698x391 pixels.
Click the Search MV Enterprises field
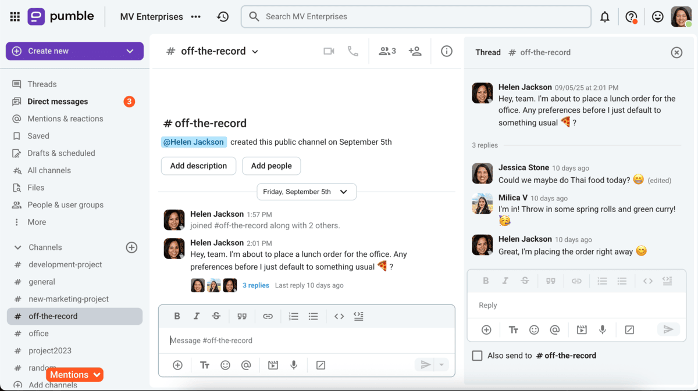pos(416,17)
